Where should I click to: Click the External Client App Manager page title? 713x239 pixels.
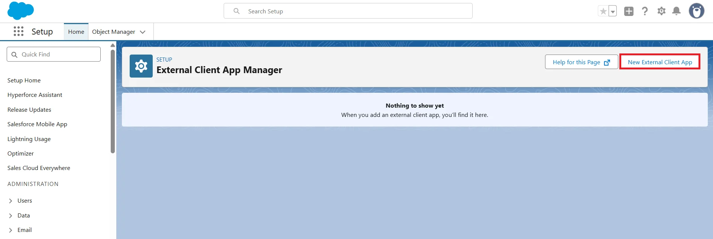click(219, 70)
